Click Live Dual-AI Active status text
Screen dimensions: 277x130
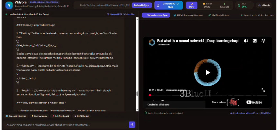(x=27, y=14)
